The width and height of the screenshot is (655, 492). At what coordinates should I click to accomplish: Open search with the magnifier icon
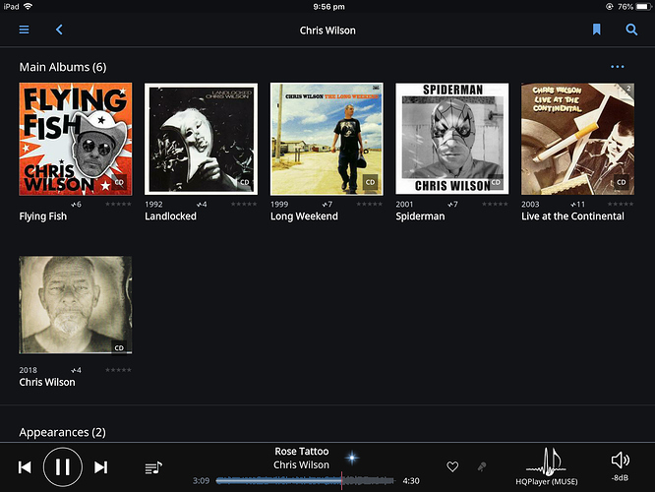[x=631, y=30]
